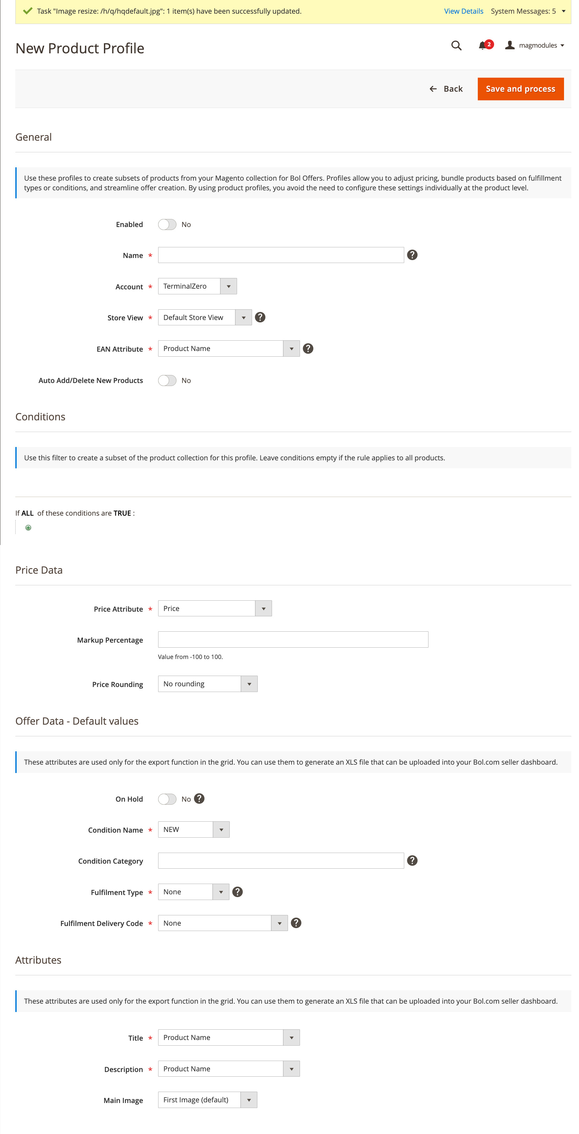579x1134 pixels.
Task: Click the Store View help icon
Action: (260, 317)
